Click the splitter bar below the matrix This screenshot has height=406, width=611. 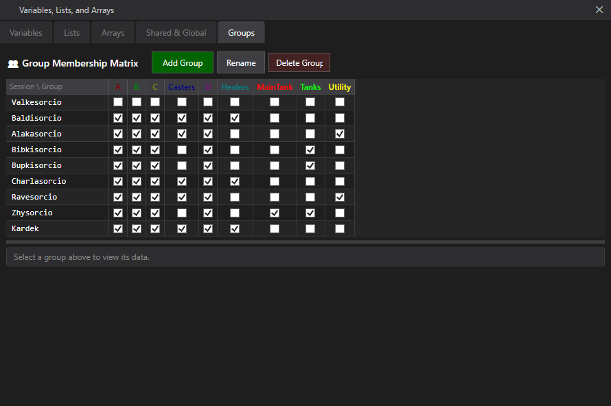pos(305,242)
